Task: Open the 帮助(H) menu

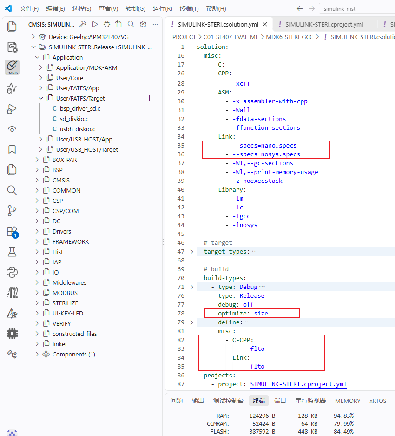Action: 216,9
